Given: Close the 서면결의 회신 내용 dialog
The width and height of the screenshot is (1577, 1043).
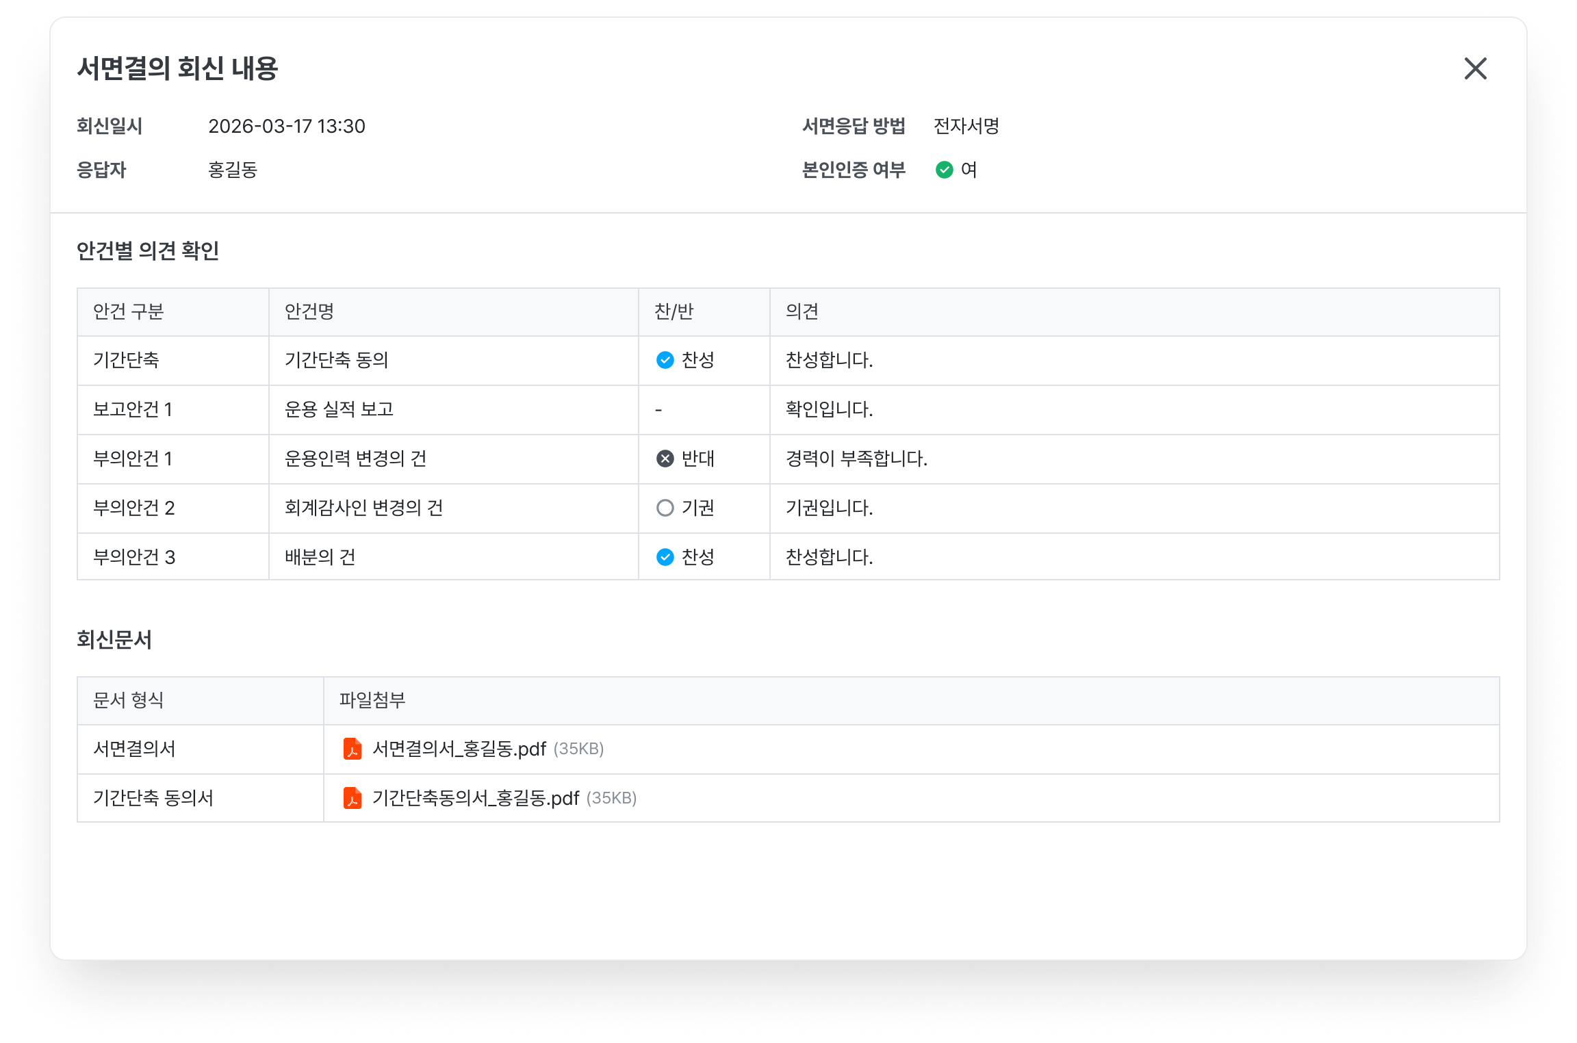Looking at the screenshot, I should [x=1475, y=68].
